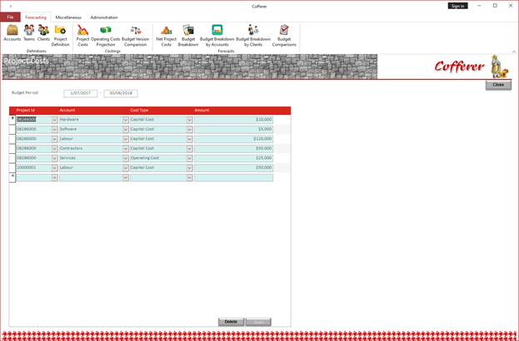This screenshot has height=341, width=519.
Task: Open Budget Version Comparison
Action: (x=136, y=36)
